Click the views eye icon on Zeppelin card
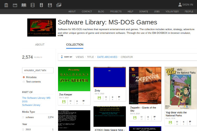The width and height of the screenshot is (197, 131). (x=142, y=117)
